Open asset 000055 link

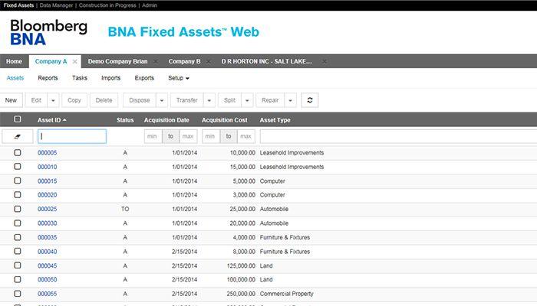(48, 294)
